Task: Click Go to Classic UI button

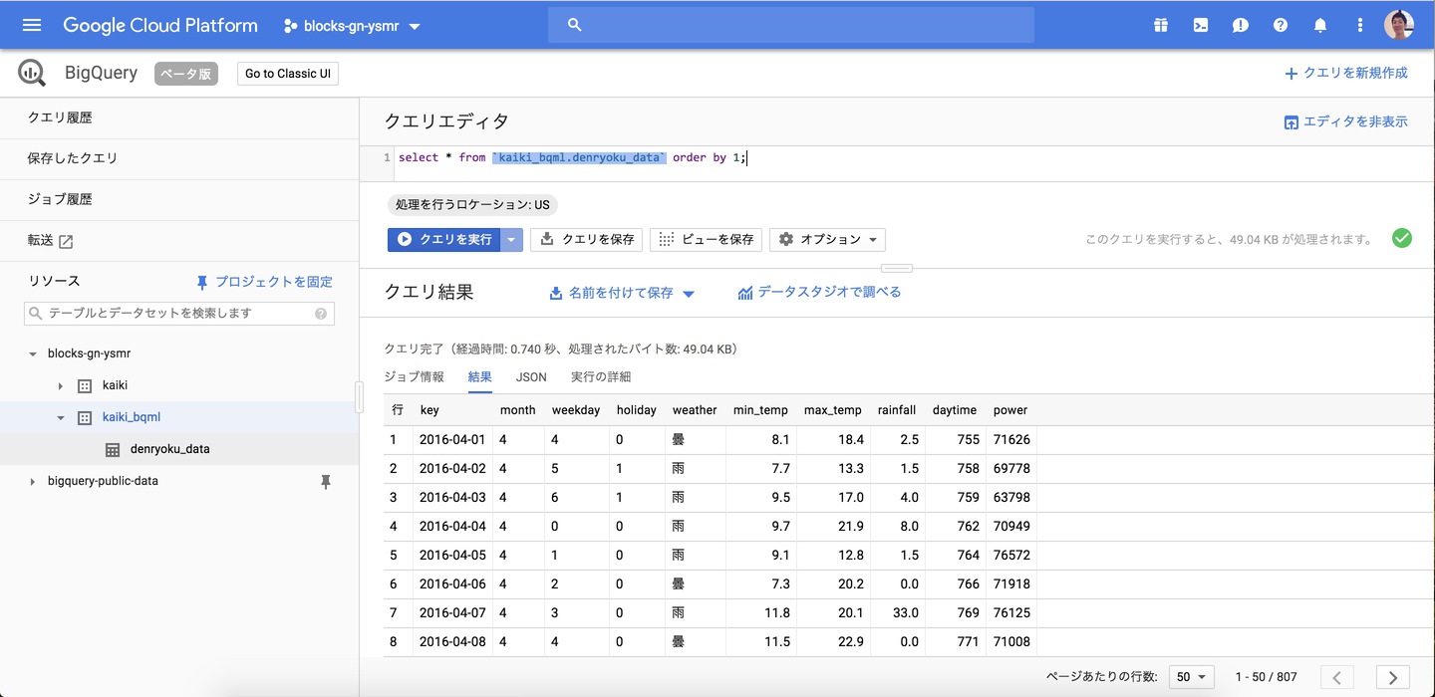Action: 288,74
